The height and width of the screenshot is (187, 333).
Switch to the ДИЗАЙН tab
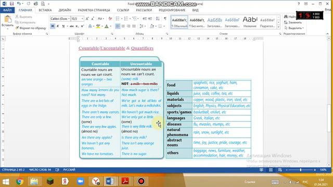pos(65,10)
